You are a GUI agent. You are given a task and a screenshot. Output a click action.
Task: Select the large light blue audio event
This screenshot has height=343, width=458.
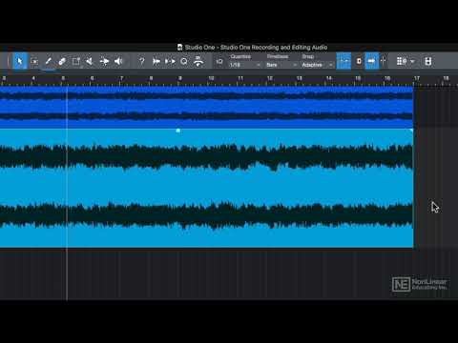click(x=206, y=188)
